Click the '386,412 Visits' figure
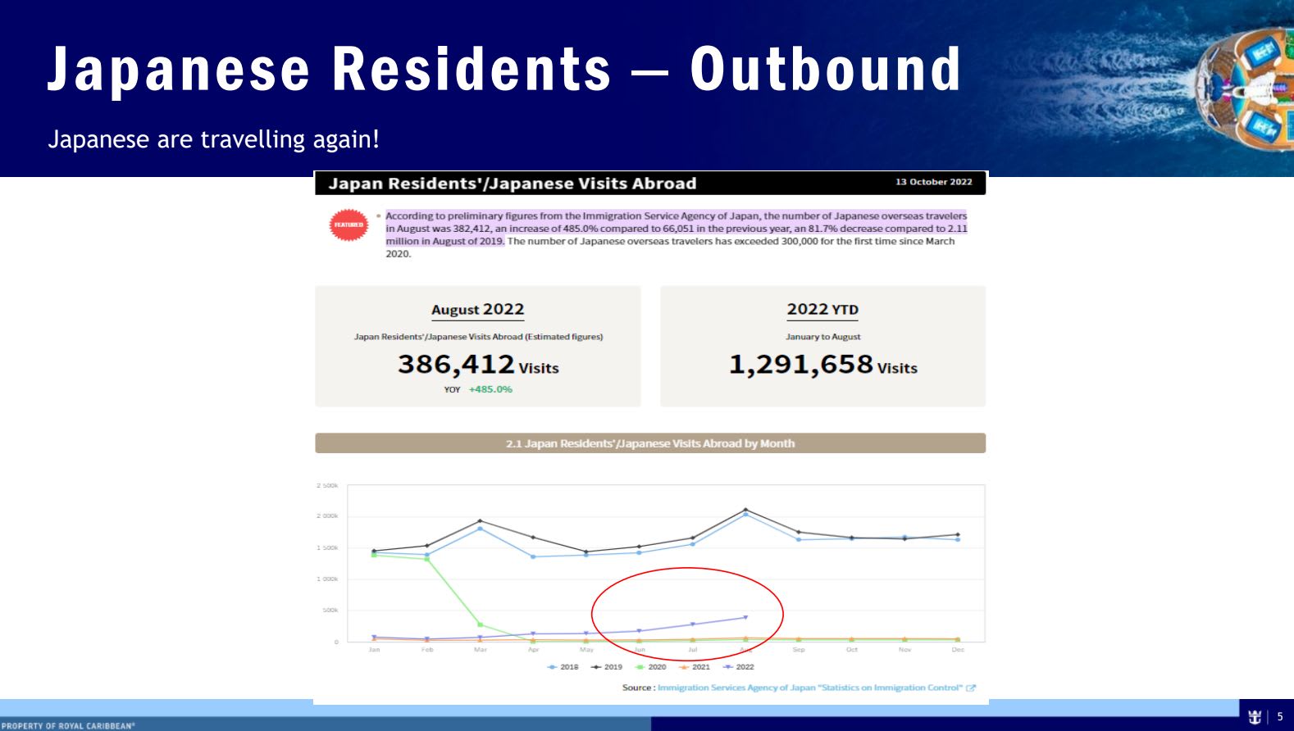The width and height of the screenshot is (1294, 731). [478, 364]
